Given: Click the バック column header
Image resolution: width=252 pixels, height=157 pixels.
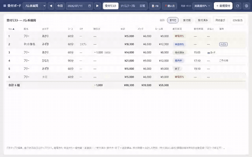Looking at the screenshot, I should (x=140, y=29).
